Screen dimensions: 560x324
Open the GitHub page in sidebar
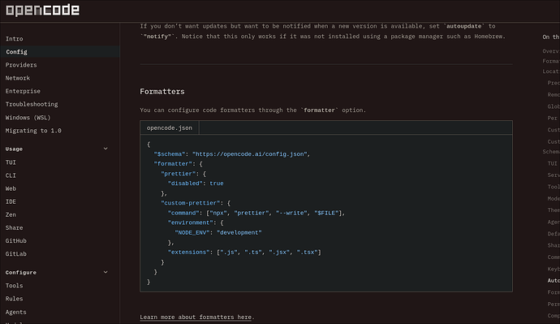point(16,241)
